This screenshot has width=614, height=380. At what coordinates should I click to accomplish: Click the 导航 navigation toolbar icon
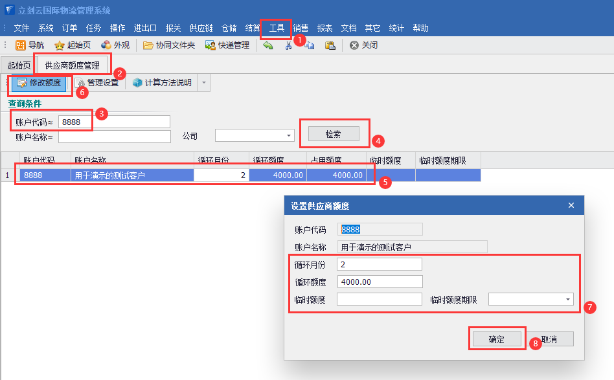pyautogui.click(x=30, y=45)
